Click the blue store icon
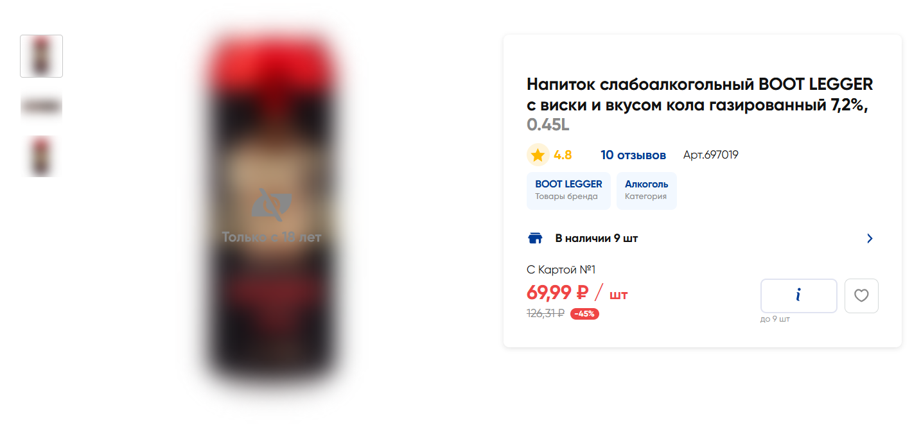Image resolution: width=921 pixels, height=432 pixels. point(535,238)
